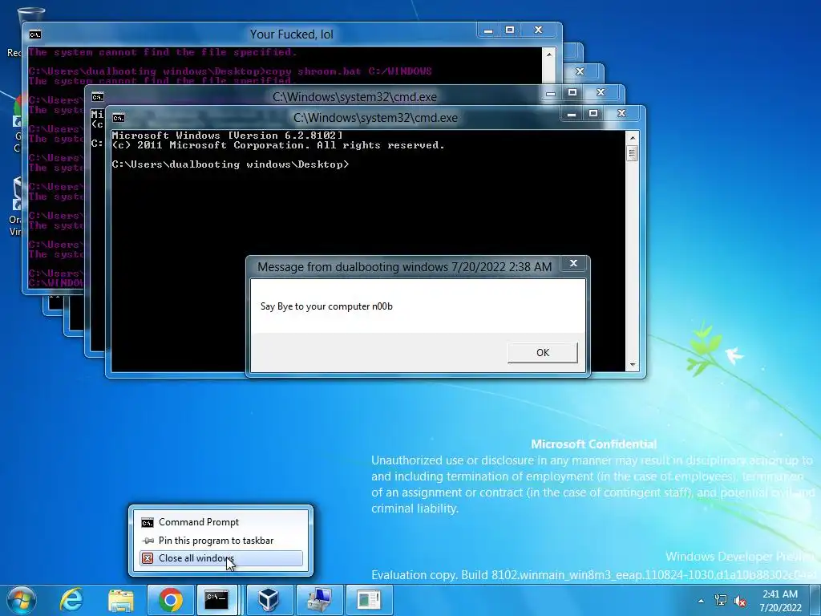Screen dimensions: 821x616
Task: Click the command prompt line in front cmd
Action: pyautogui.click(x=230, y=164)
